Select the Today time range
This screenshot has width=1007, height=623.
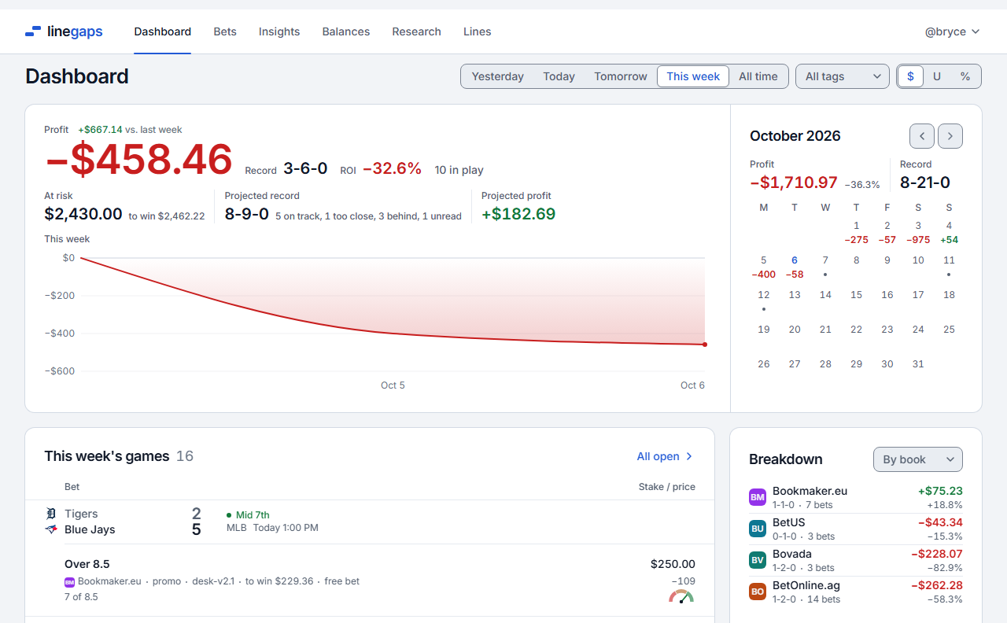559,76
